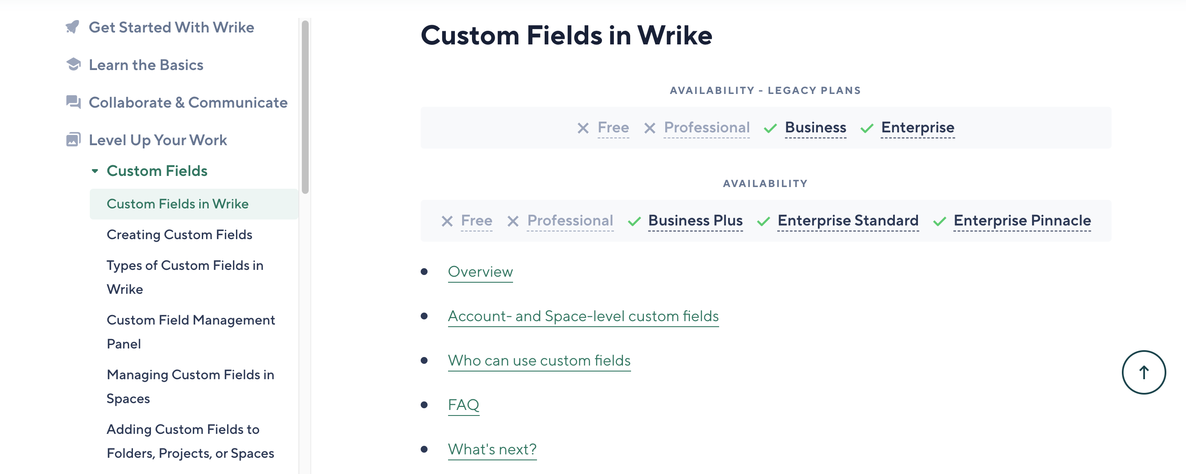Click the sidebar vertical scrollbar thumb
This screenshot has width=1186, height=474.
click(x=305, y=107)
